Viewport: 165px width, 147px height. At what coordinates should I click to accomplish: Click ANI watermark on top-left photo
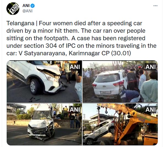pos(75,67)
